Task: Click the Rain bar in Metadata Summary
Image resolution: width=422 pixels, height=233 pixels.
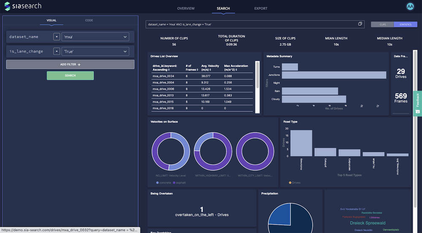Action: 310,91
